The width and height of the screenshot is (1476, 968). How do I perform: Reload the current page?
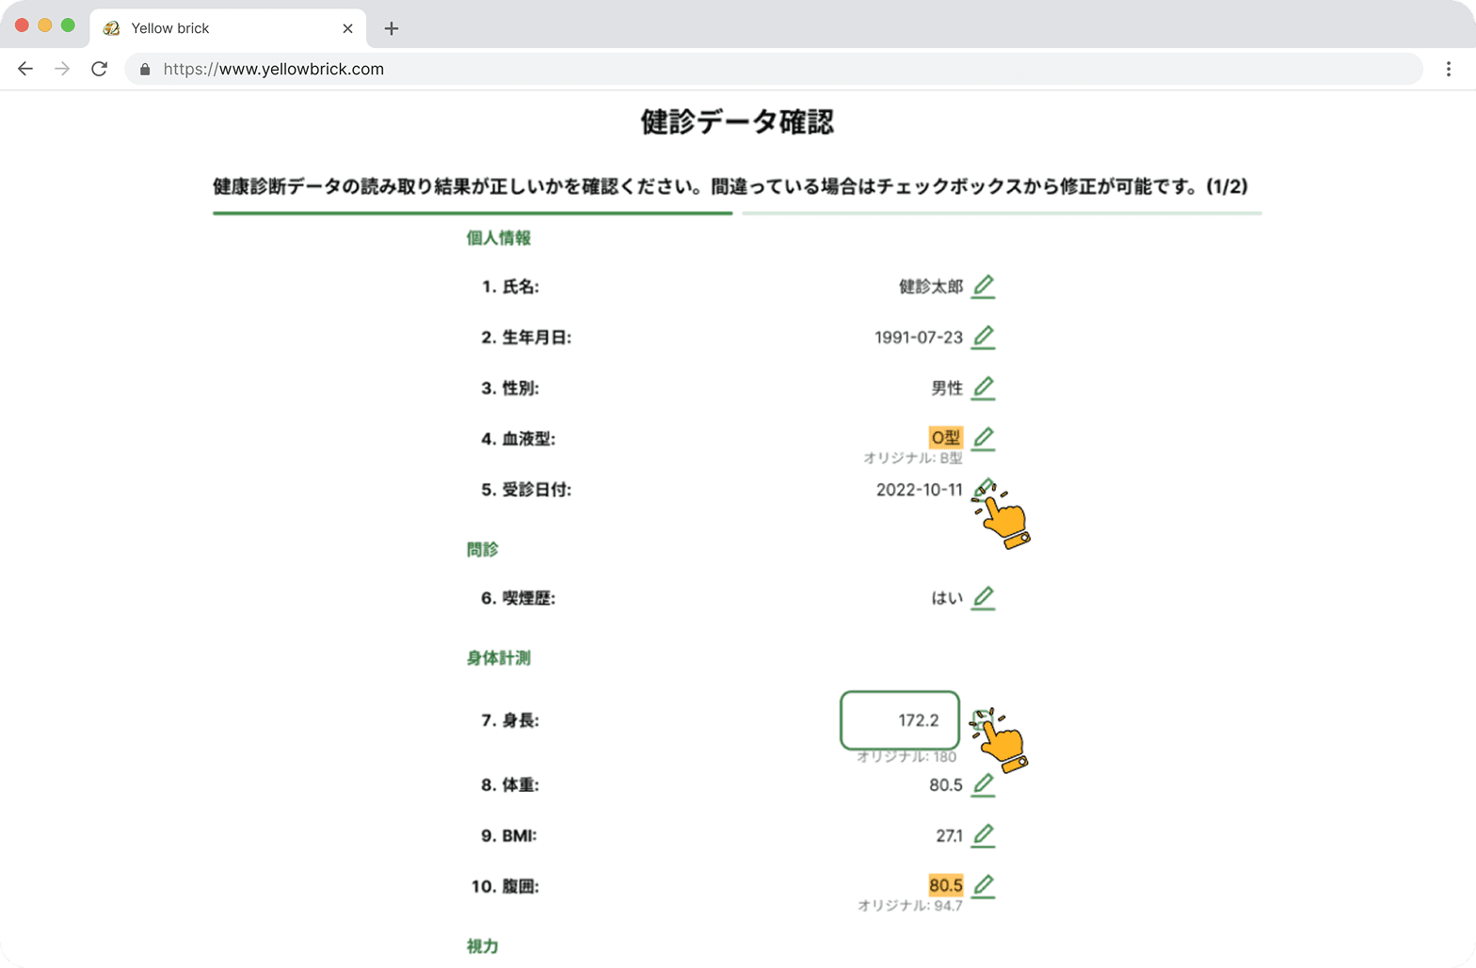point(99,69)
